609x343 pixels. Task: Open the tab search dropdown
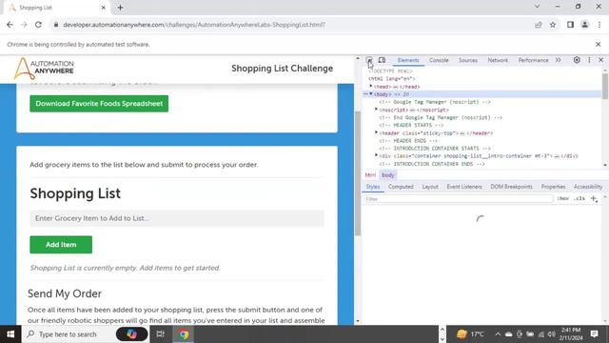click(537, 7)
